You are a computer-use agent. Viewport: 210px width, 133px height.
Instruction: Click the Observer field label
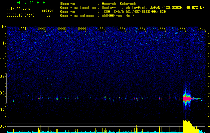[x=68, y=4]
